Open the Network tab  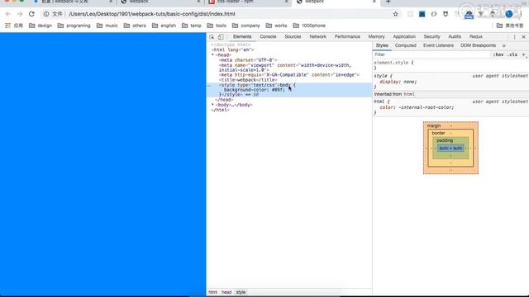pyautogui.click(x=317, y=36)
